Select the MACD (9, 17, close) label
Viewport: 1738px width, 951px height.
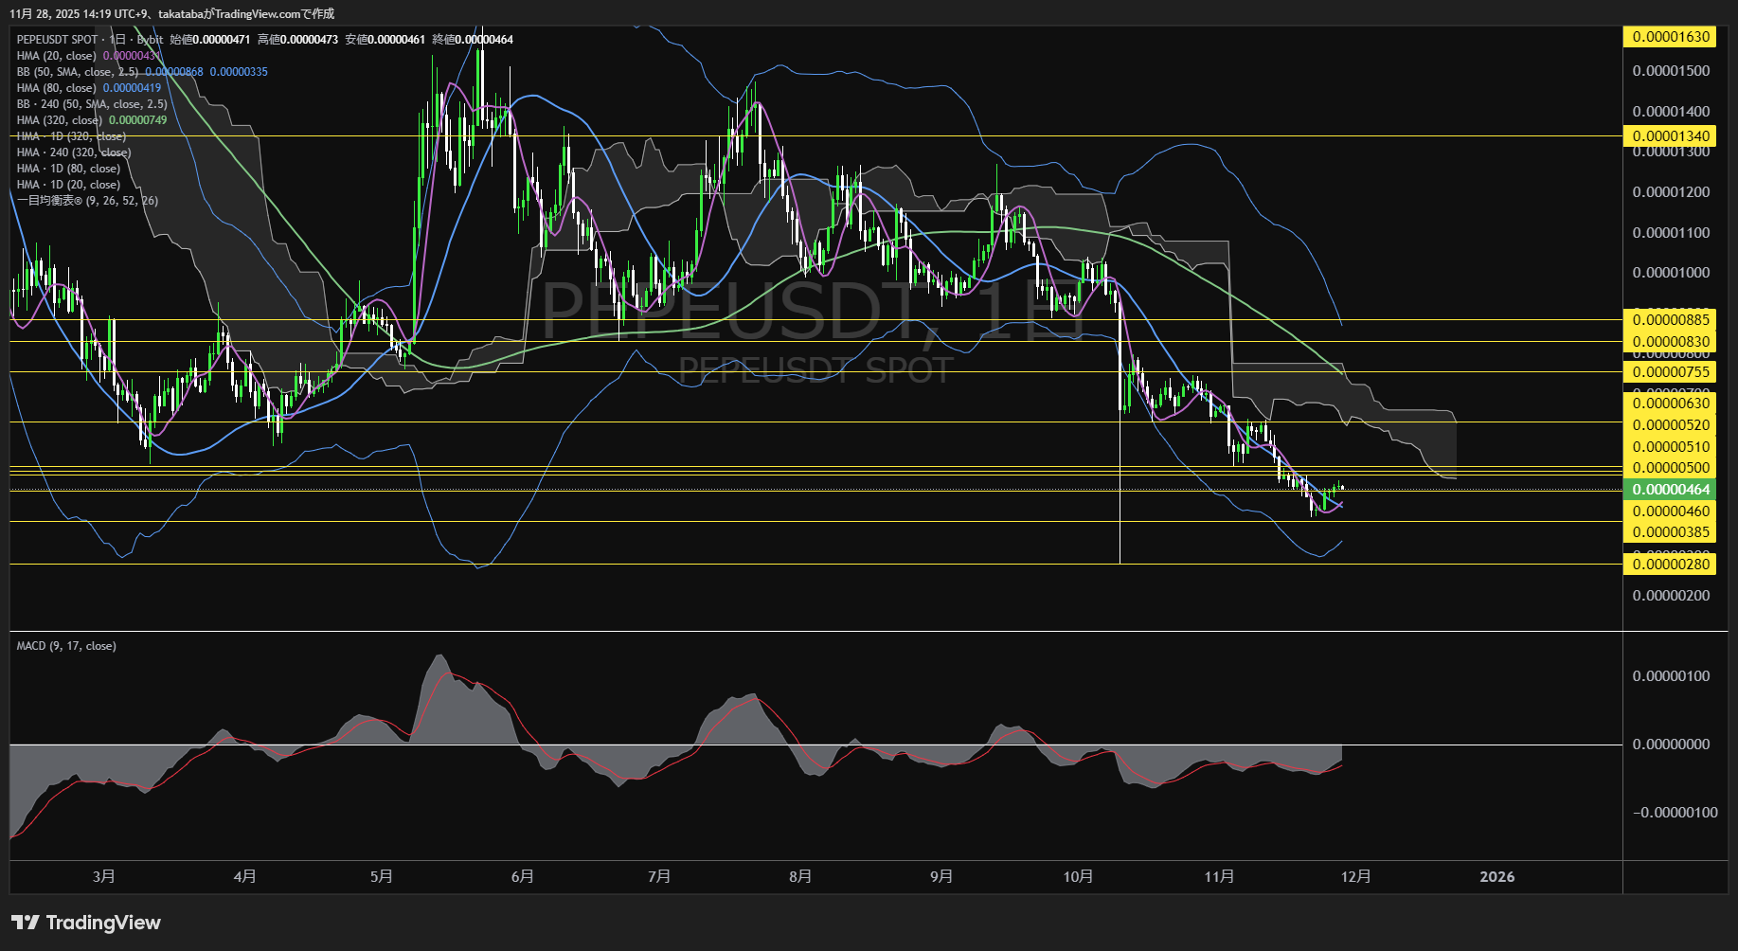(x=66, y=646)
